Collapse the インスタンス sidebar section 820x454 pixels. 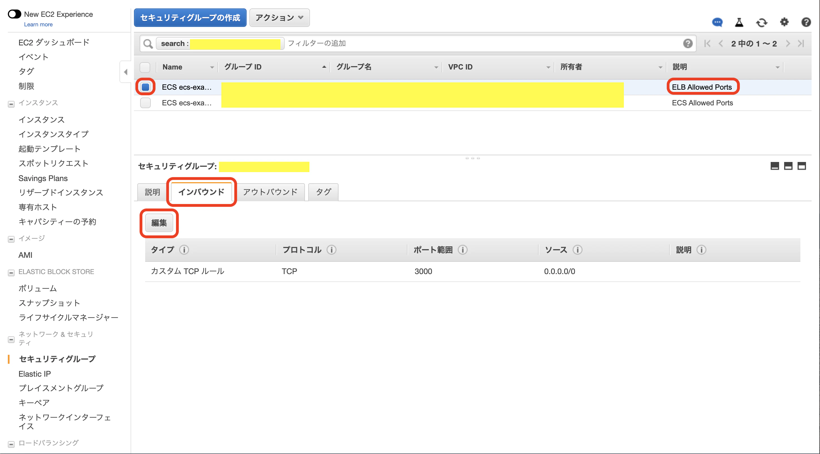point(11,104)
